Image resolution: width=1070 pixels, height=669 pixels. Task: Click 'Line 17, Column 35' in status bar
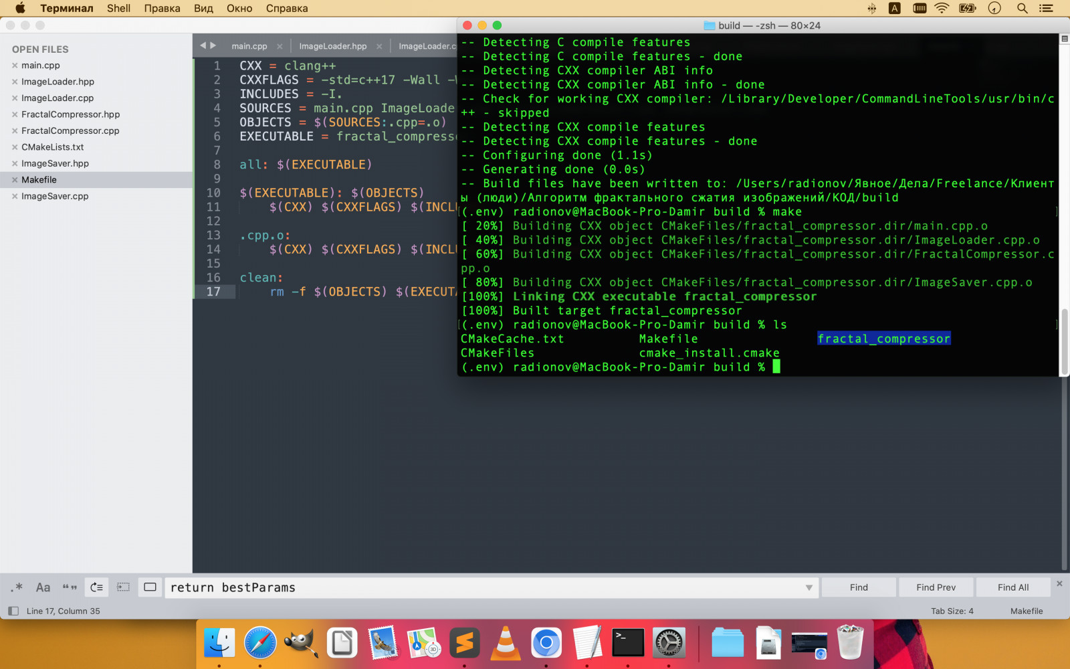pos(64,611)
